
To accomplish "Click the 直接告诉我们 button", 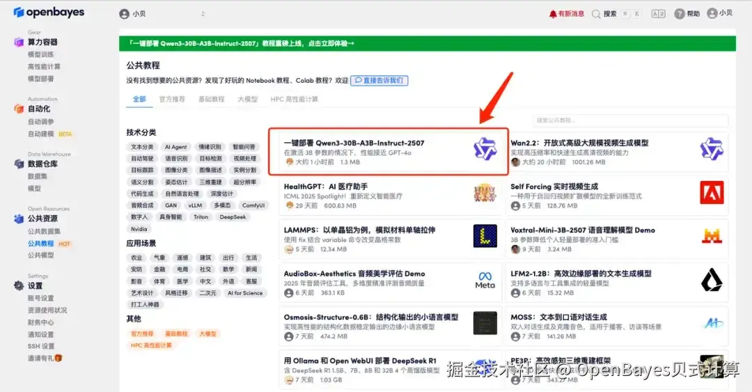I will [379, 81].
